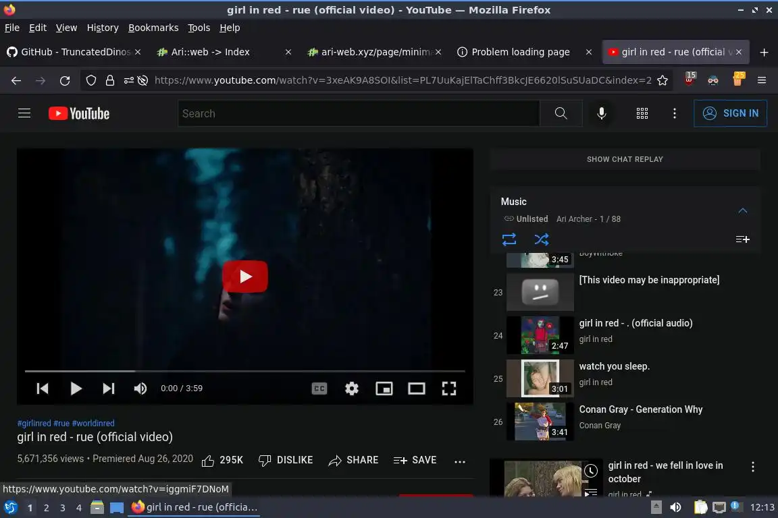Bookmark this page with the star

click(x=663, y=81)
